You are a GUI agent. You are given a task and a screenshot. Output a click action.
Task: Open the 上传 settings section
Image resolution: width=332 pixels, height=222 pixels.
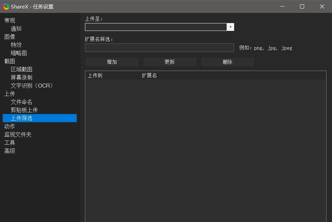[x=10, y=94]
